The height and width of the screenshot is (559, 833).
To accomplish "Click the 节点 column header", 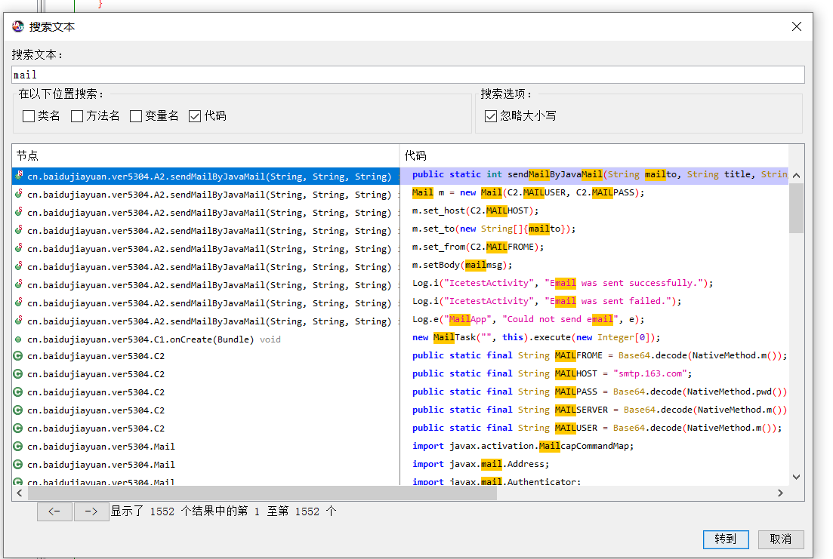I will coord(205,155).
